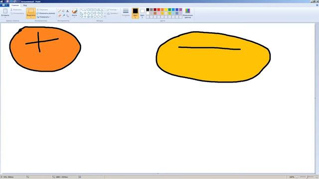The width and height of the screenshot is (319, 179).
Task: Expand the Brushes options arrow
Action: (74, 17)
